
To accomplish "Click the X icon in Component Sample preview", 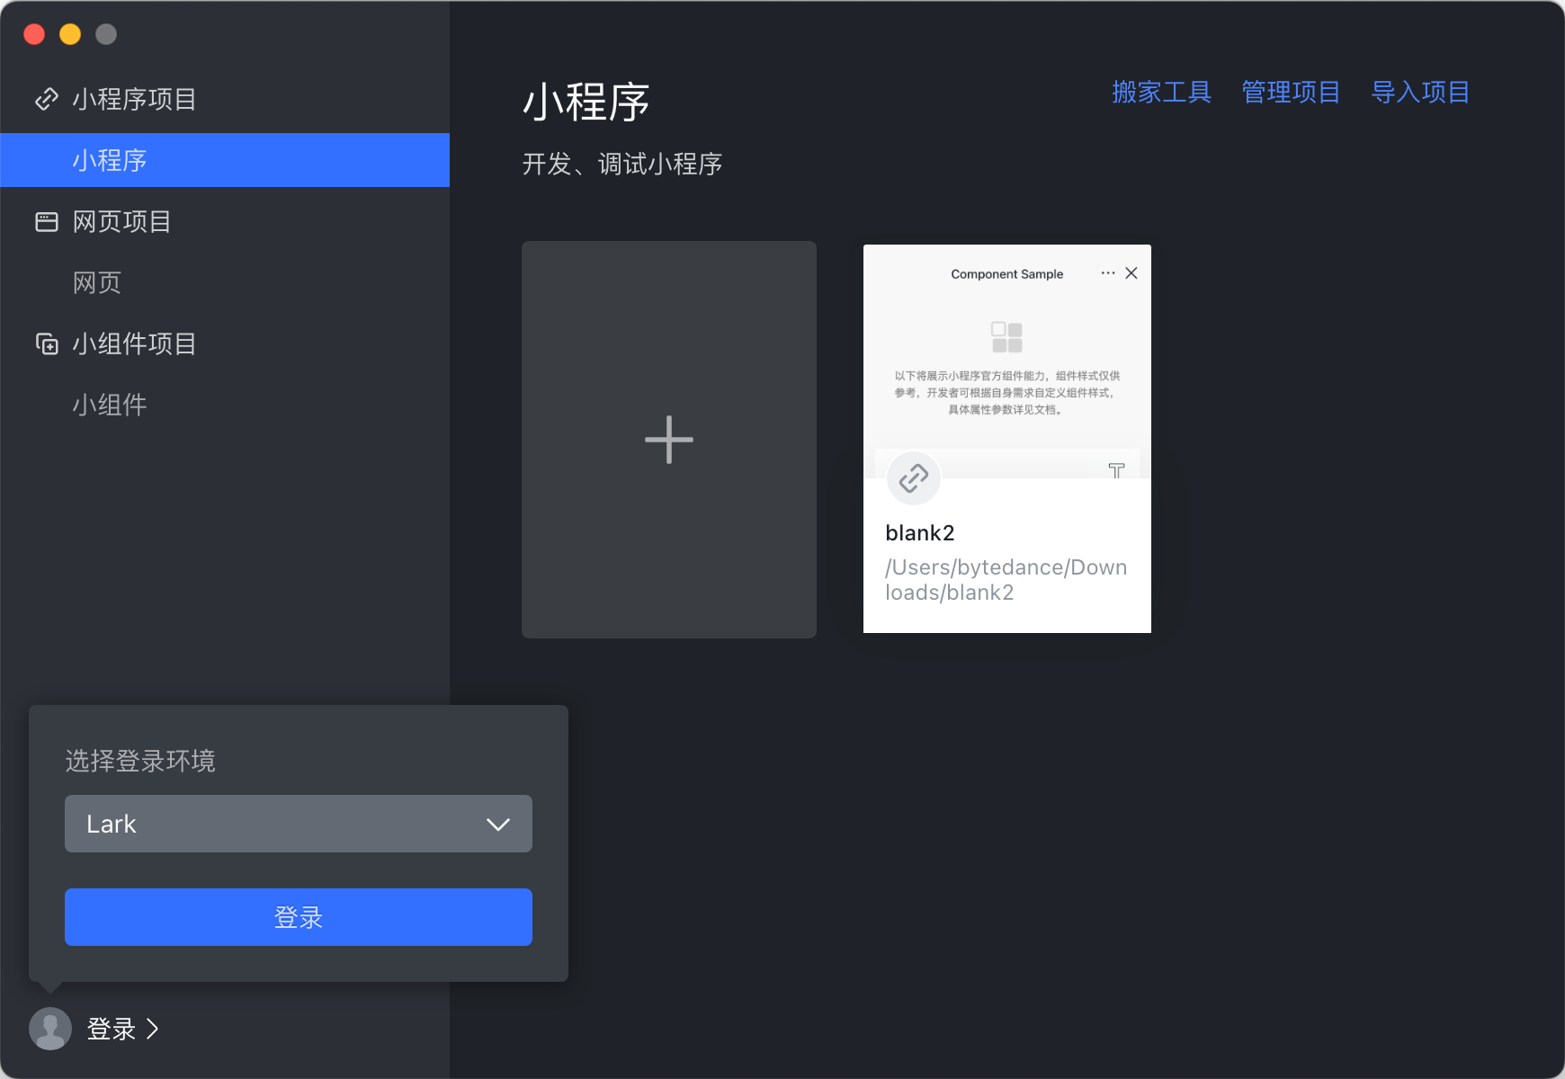I will point(1131,273).
